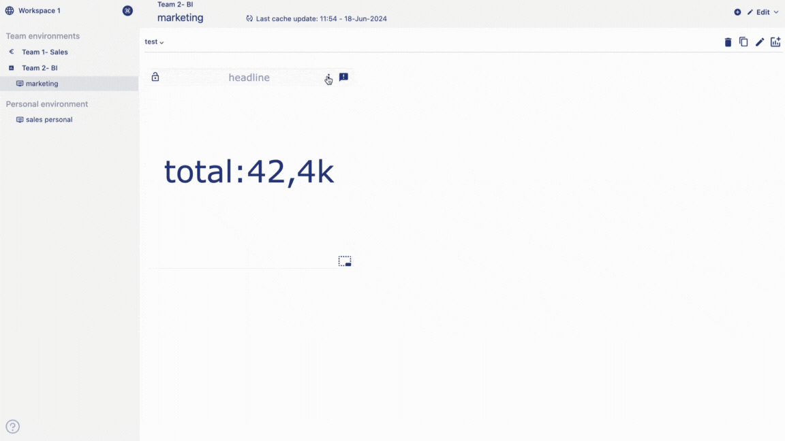Open the comment icon on the headline widget
The image size is (785, 441).
click(x=343, y=78)
